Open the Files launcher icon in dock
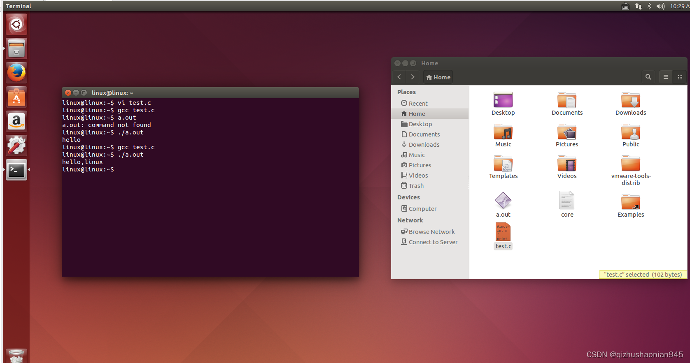Screen dimensions: 690x363 pyautogui.click(x=16, y=49)
